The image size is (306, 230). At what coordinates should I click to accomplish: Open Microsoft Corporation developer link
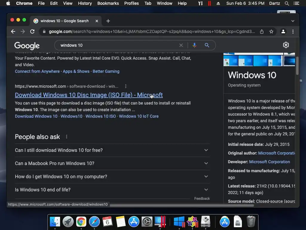pyautogui.click(x=270, y=162)
